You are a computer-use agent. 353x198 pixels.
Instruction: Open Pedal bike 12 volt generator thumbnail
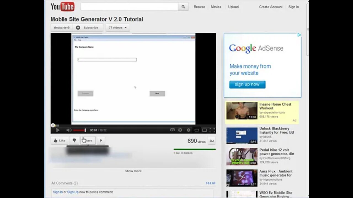point(242,157)
